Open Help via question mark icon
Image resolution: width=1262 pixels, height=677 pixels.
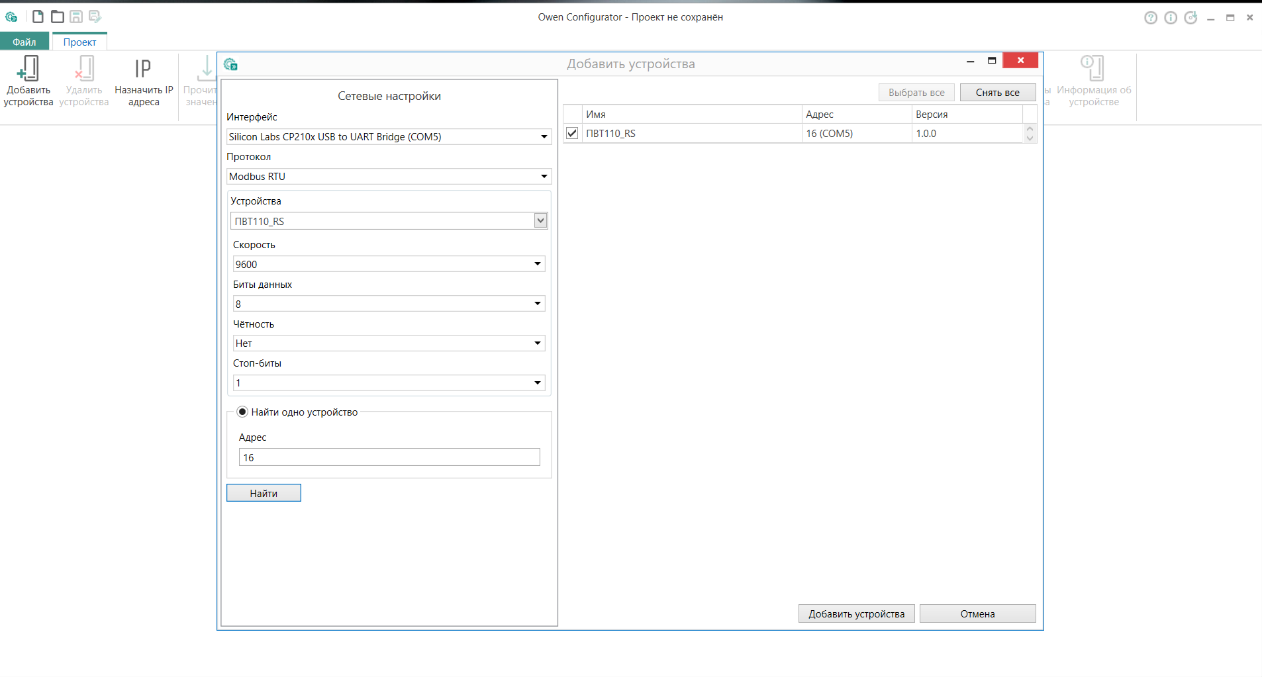(x=1151, y=18)
